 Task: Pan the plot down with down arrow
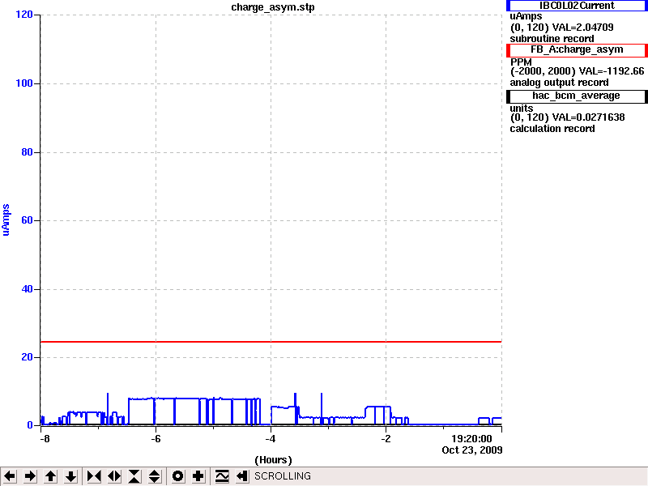pyautogui.click(x=70, y=476)
